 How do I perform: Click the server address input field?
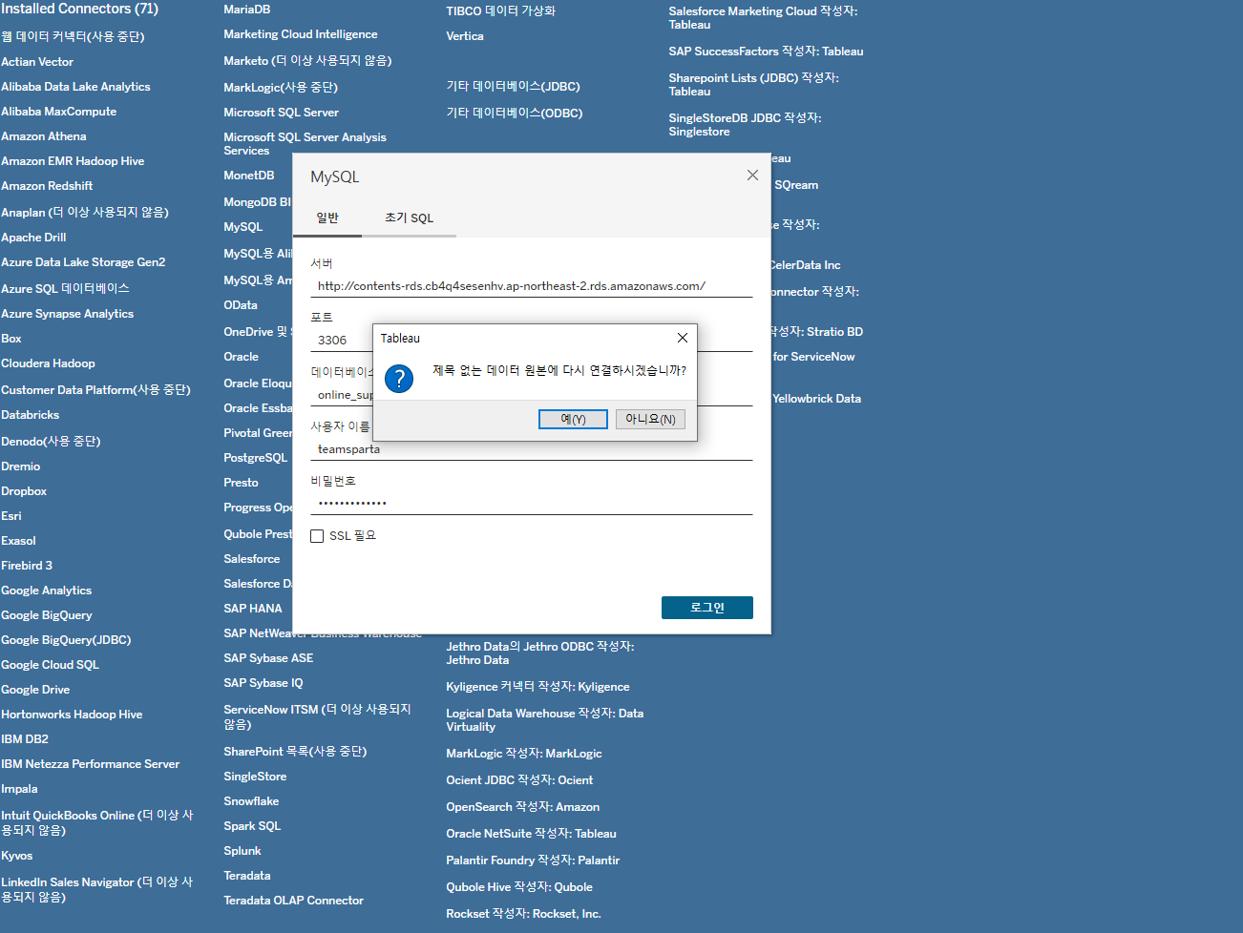pos(532,286)
